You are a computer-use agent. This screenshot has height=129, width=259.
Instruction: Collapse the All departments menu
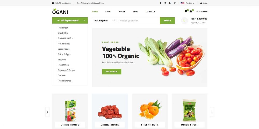70,20
